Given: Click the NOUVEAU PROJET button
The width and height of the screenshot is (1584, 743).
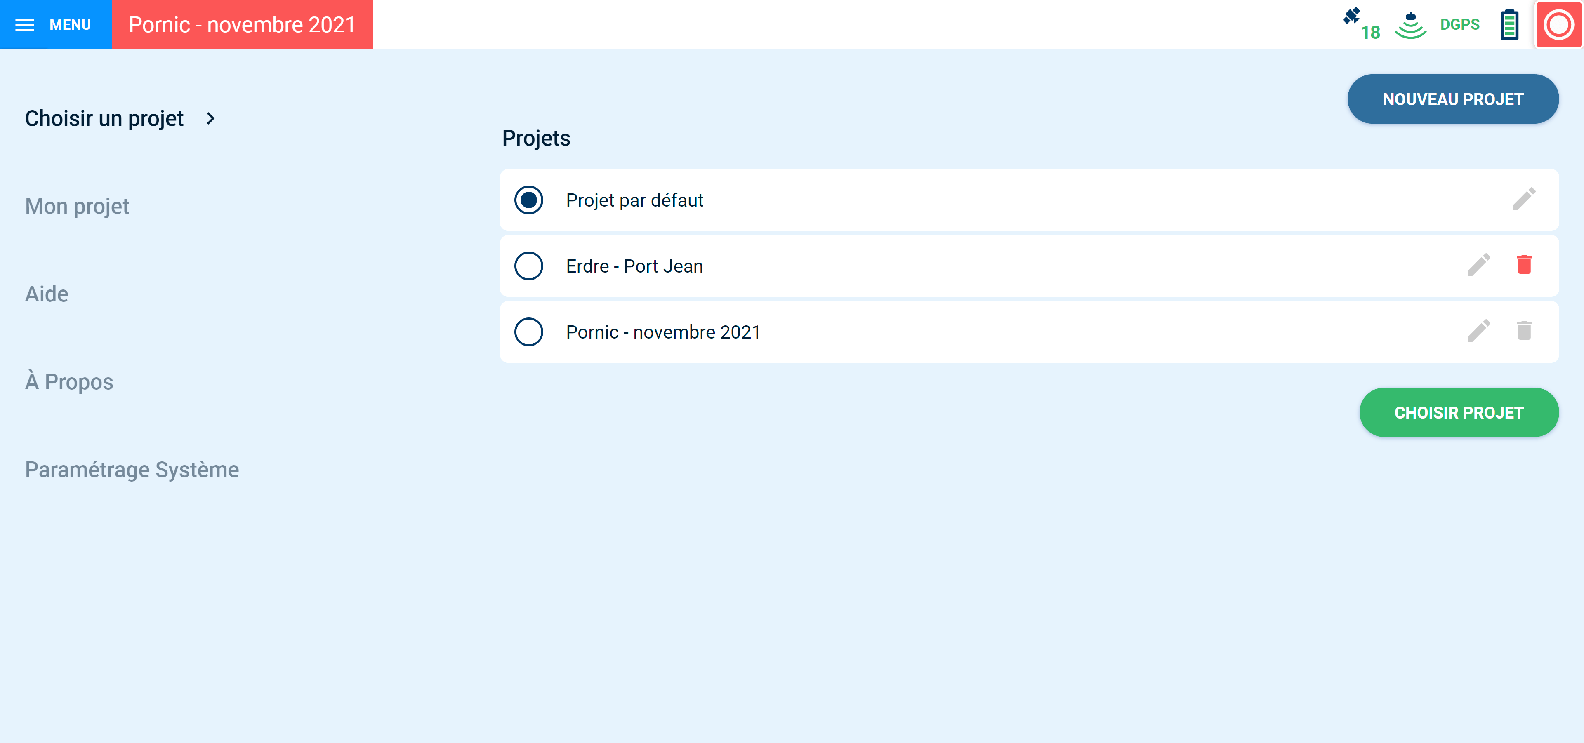Looking at the screenshot, I should [1452, 99].
